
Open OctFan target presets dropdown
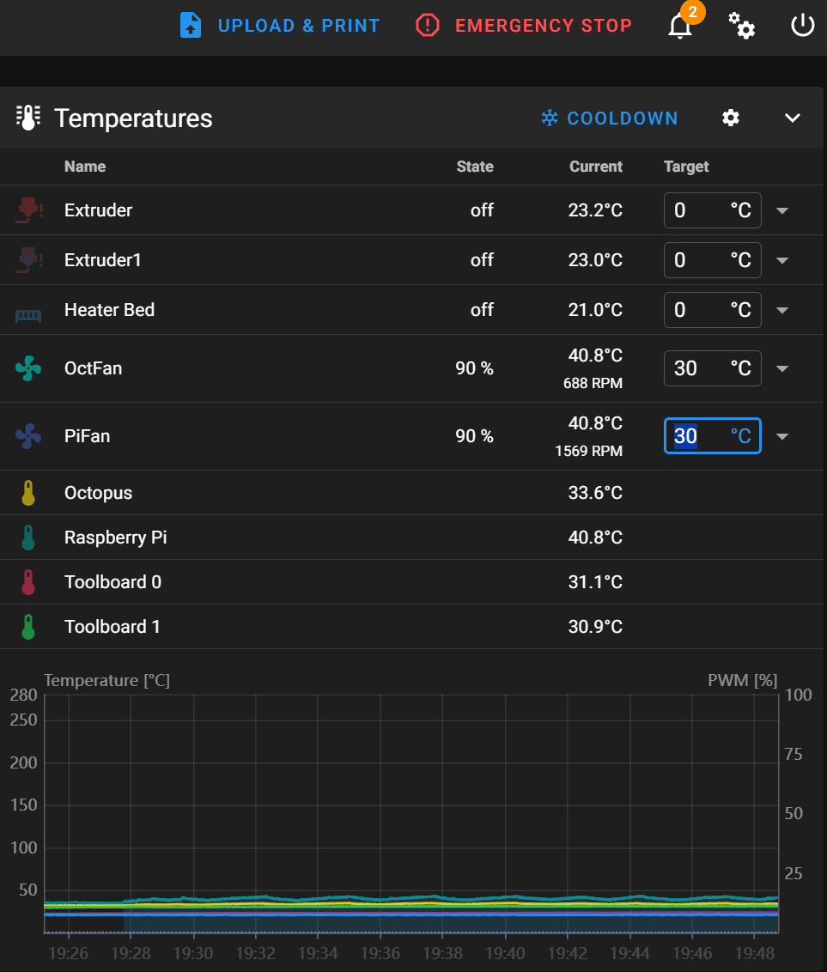click(x=782, y=369)
